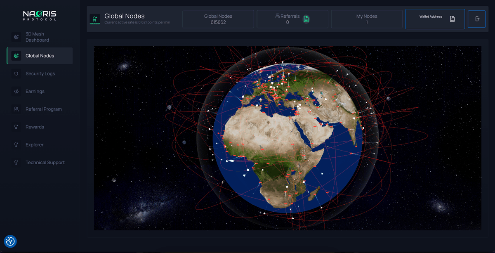Click the Explorer sidebar icon
This screenshot has width=495, height=253.
pyautogui.click(x=16, y=144)
